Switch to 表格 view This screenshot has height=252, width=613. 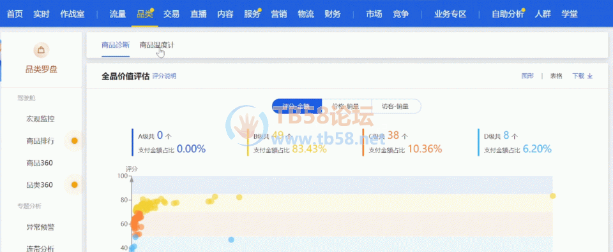click(x=556, y=76)
